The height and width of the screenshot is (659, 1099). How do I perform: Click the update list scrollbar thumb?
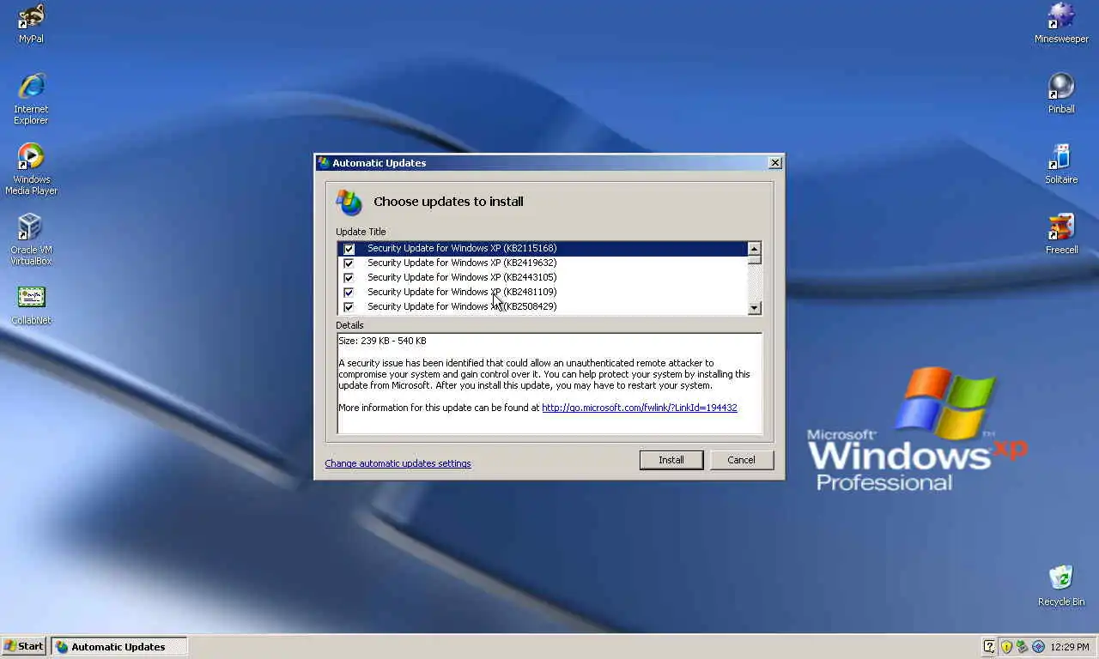pyautogui.click(x=754, y=260)
